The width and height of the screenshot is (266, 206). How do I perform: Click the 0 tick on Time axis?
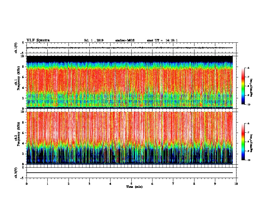tap(27, 184)
